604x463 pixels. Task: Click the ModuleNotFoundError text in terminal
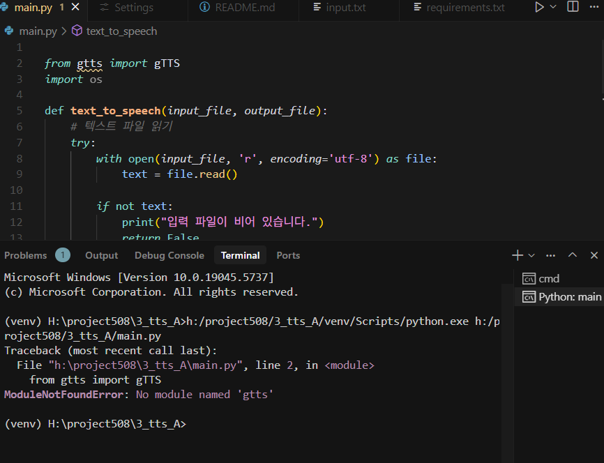63,395
